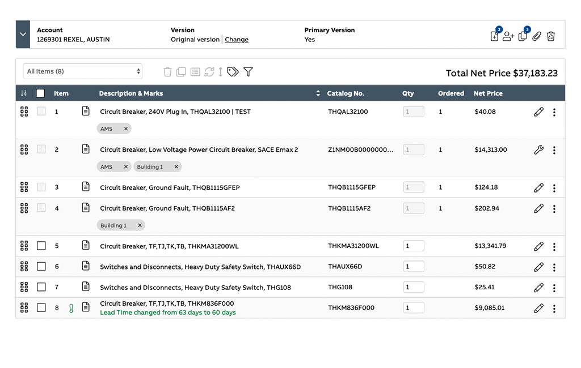Screen dimensions: 581x368
Task: Click quantity field for THAUX66D
Action: click(x=414, y=266)
